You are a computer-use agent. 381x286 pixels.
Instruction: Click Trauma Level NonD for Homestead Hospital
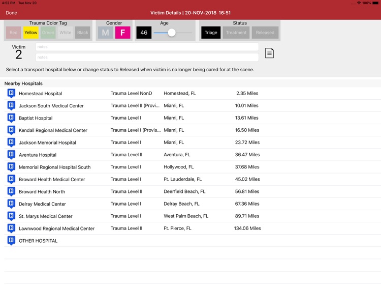131,93
